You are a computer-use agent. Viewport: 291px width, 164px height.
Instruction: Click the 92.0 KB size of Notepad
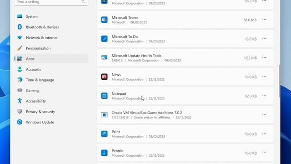click(251, 96)
